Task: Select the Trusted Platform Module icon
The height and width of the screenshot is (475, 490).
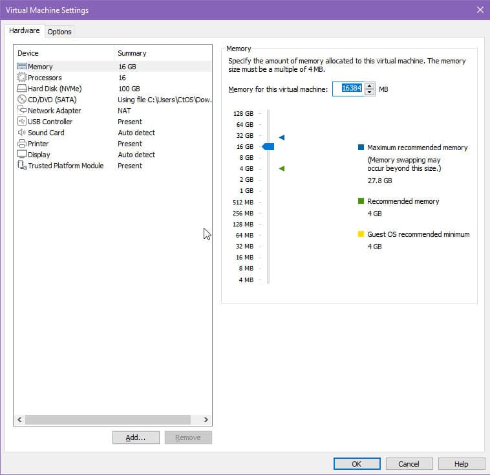Action: click(22, 165)
